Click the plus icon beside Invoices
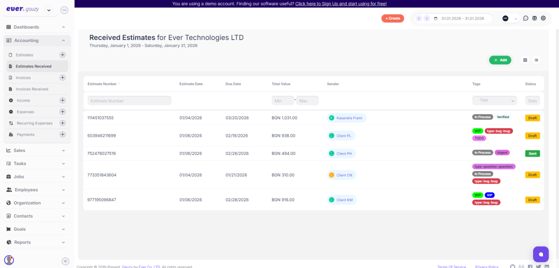Image resolution: width=559 pixels, height=268 pixels. pyautogui.click(x=63, y=78)
